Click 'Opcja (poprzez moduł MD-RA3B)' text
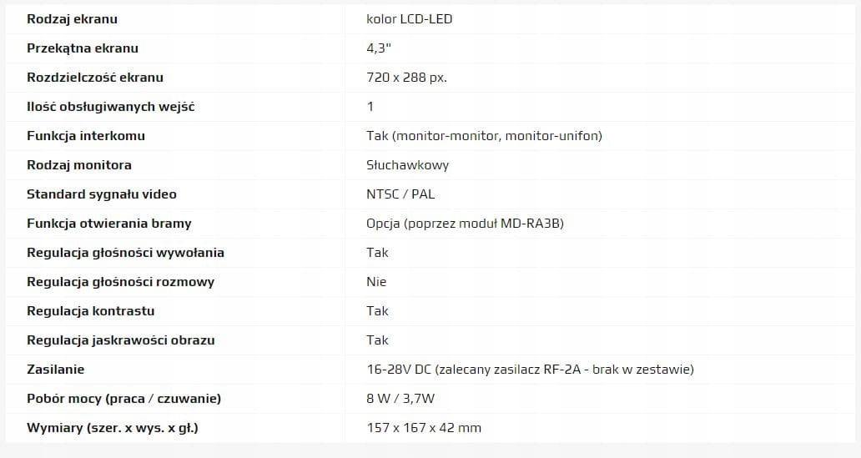This screenshot has width=861, height=458. point(465,223)
